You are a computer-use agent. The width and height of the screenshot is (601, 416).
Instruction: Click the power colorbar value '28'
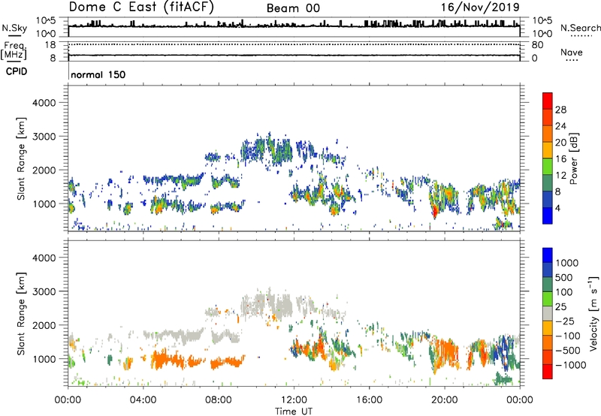560,110
